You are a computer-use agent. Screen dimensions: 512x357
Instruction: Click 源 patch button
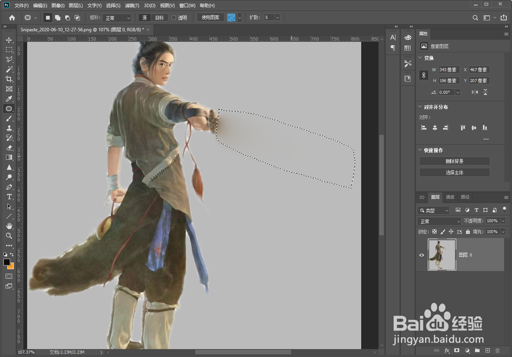click(x=145, y=18)
